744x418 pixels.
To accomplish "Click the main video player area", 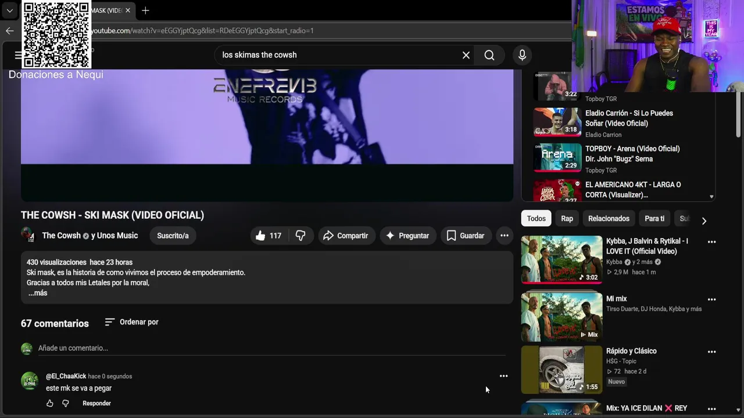I will click(x=267, y=135).
